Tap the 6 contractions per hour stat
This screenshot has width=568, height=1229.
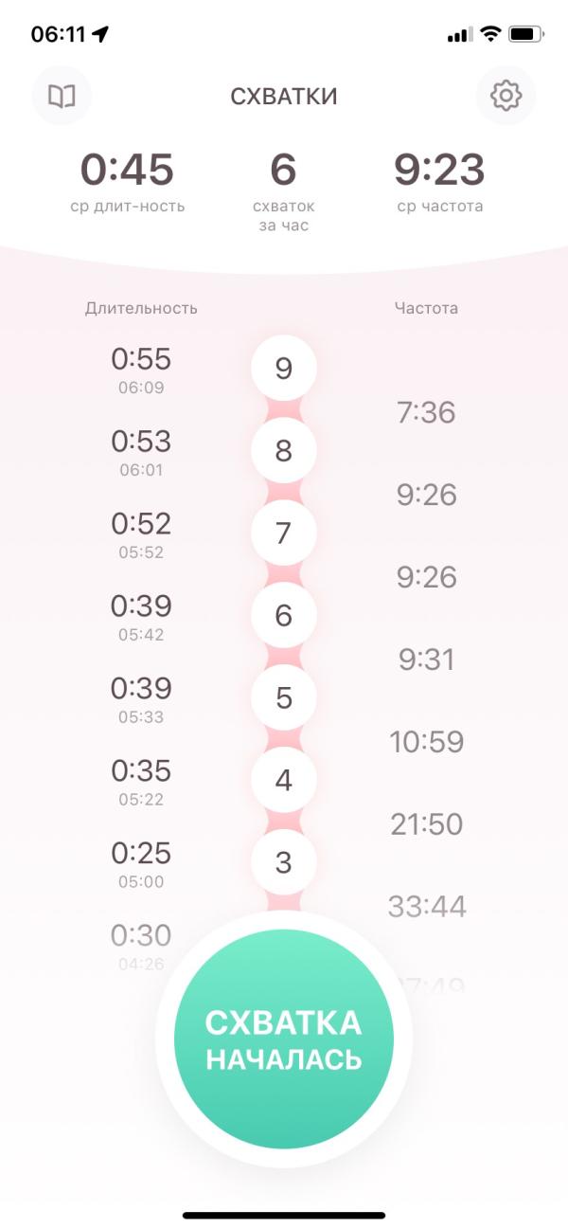[284, 190]
